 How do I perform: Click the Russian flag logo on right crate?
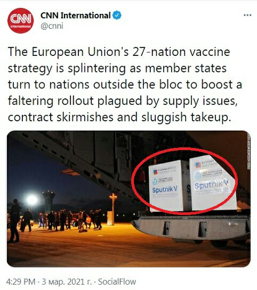(x=198, y=165)
